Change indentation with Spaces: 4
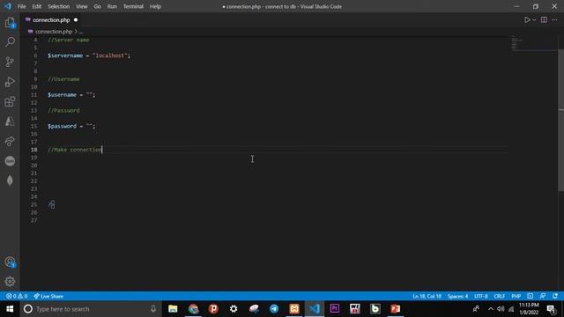The height and width of the screenshot is (317, 564). [x=457, y=296]
